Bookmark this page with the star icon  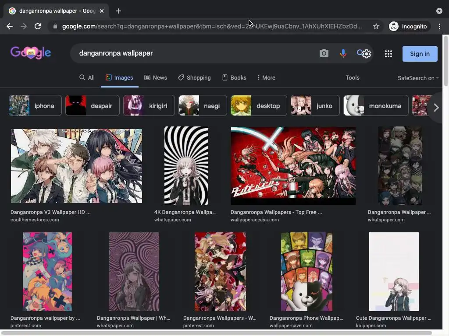(x=376, y=26)
